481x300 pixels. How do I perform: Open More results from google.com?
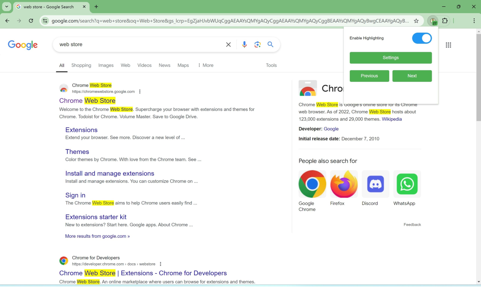click(97, 236)
